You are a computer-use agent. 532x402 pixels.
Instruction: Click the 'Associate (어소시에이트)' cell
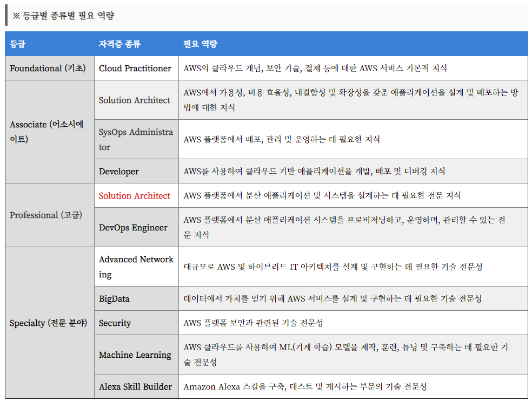point(50,132)
